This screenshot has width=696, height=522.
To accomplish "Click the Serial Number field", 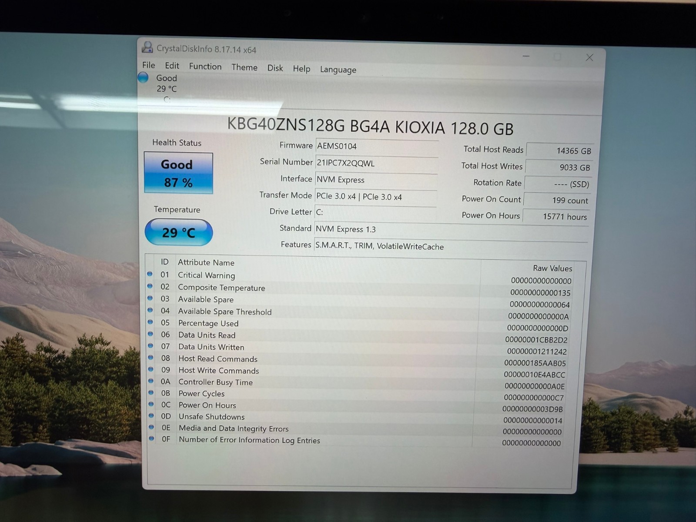I will pos(376,163).
